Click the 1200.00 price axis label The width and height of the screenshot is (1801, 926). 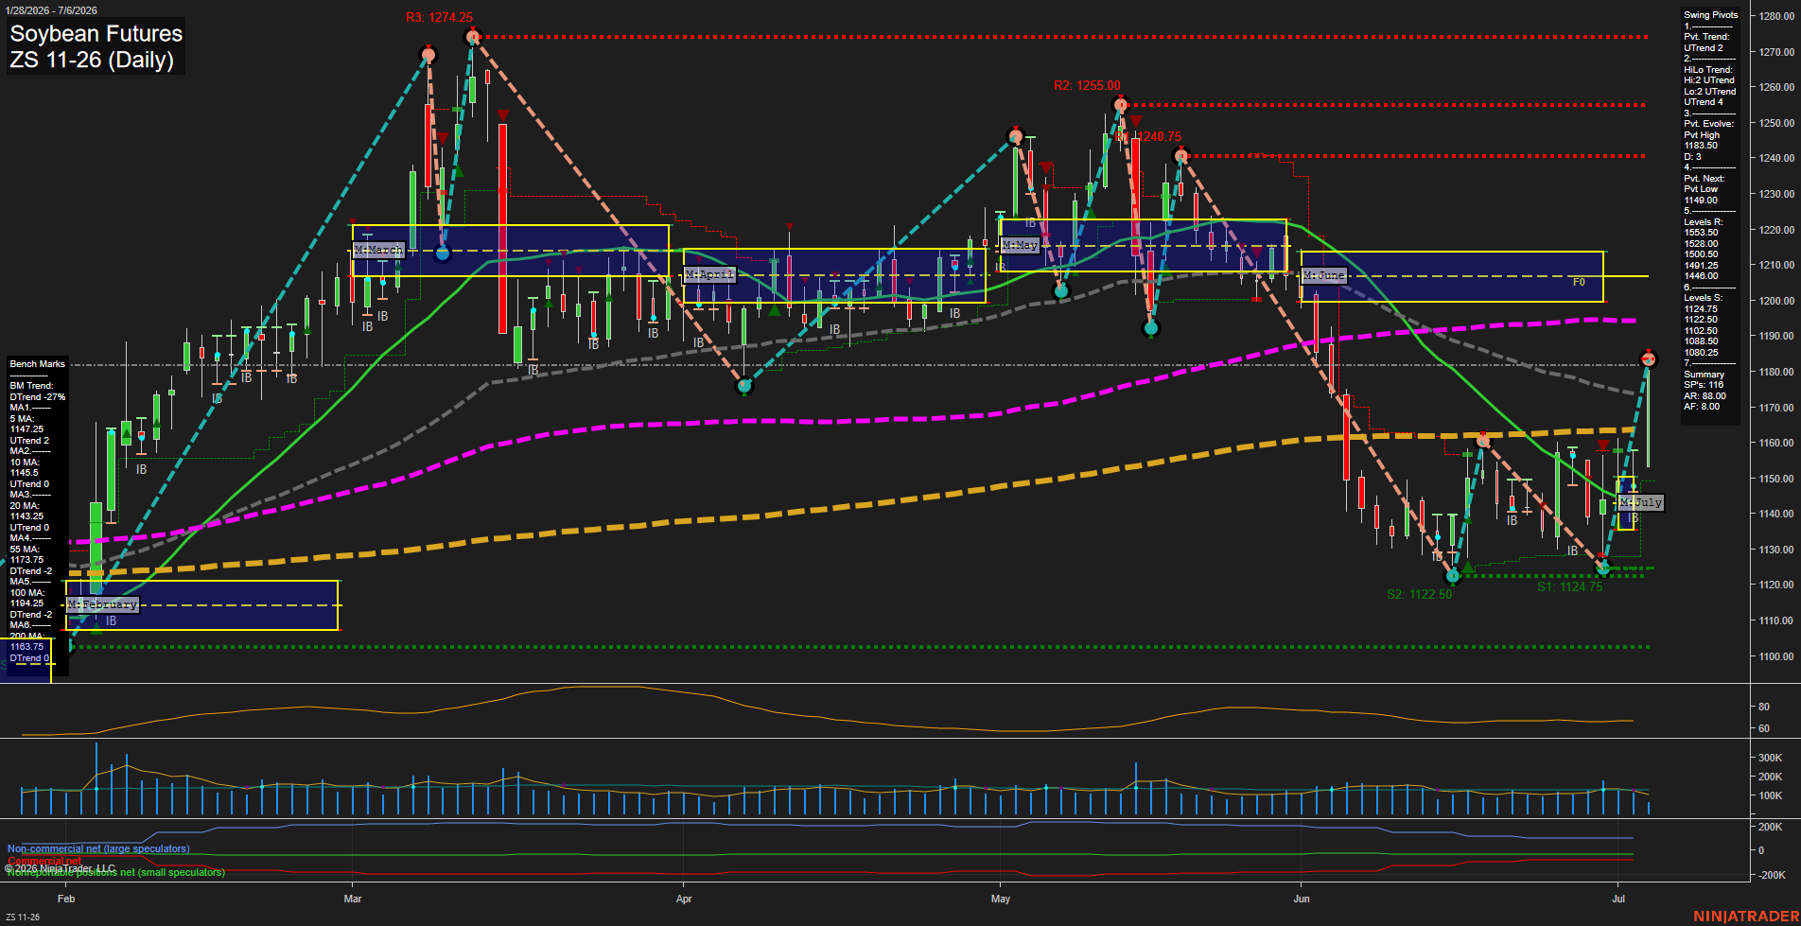(1777, 301)
